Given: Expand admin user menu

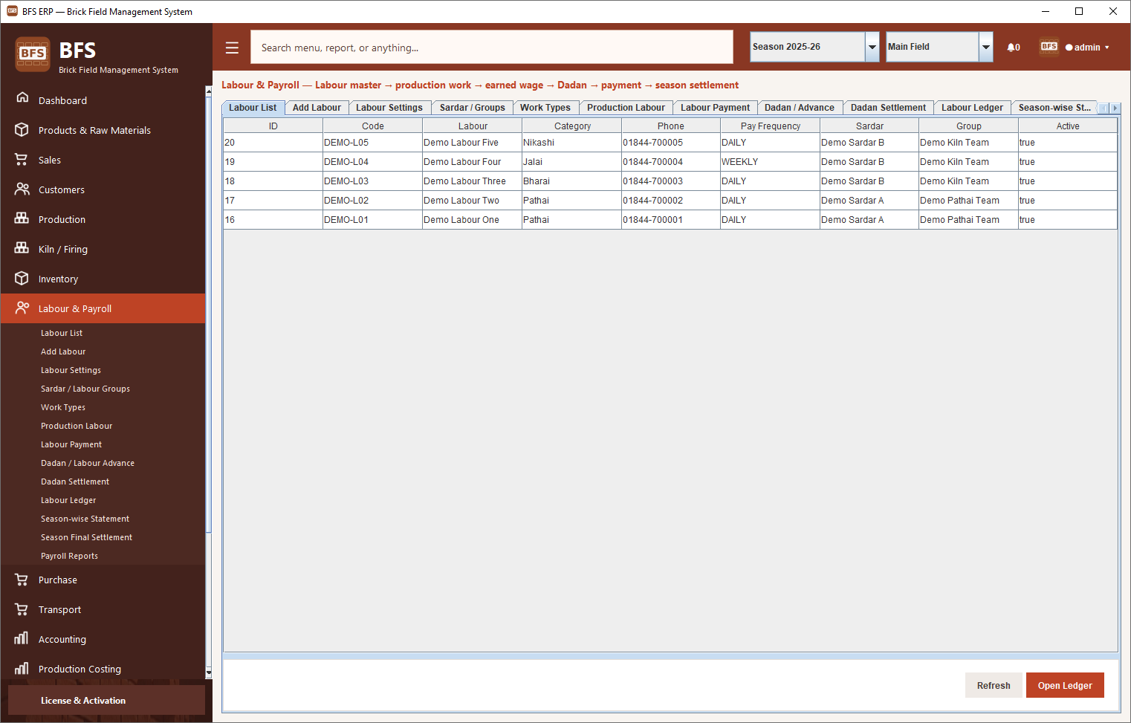Looking at the screenshot, I should pos(1088,48).
